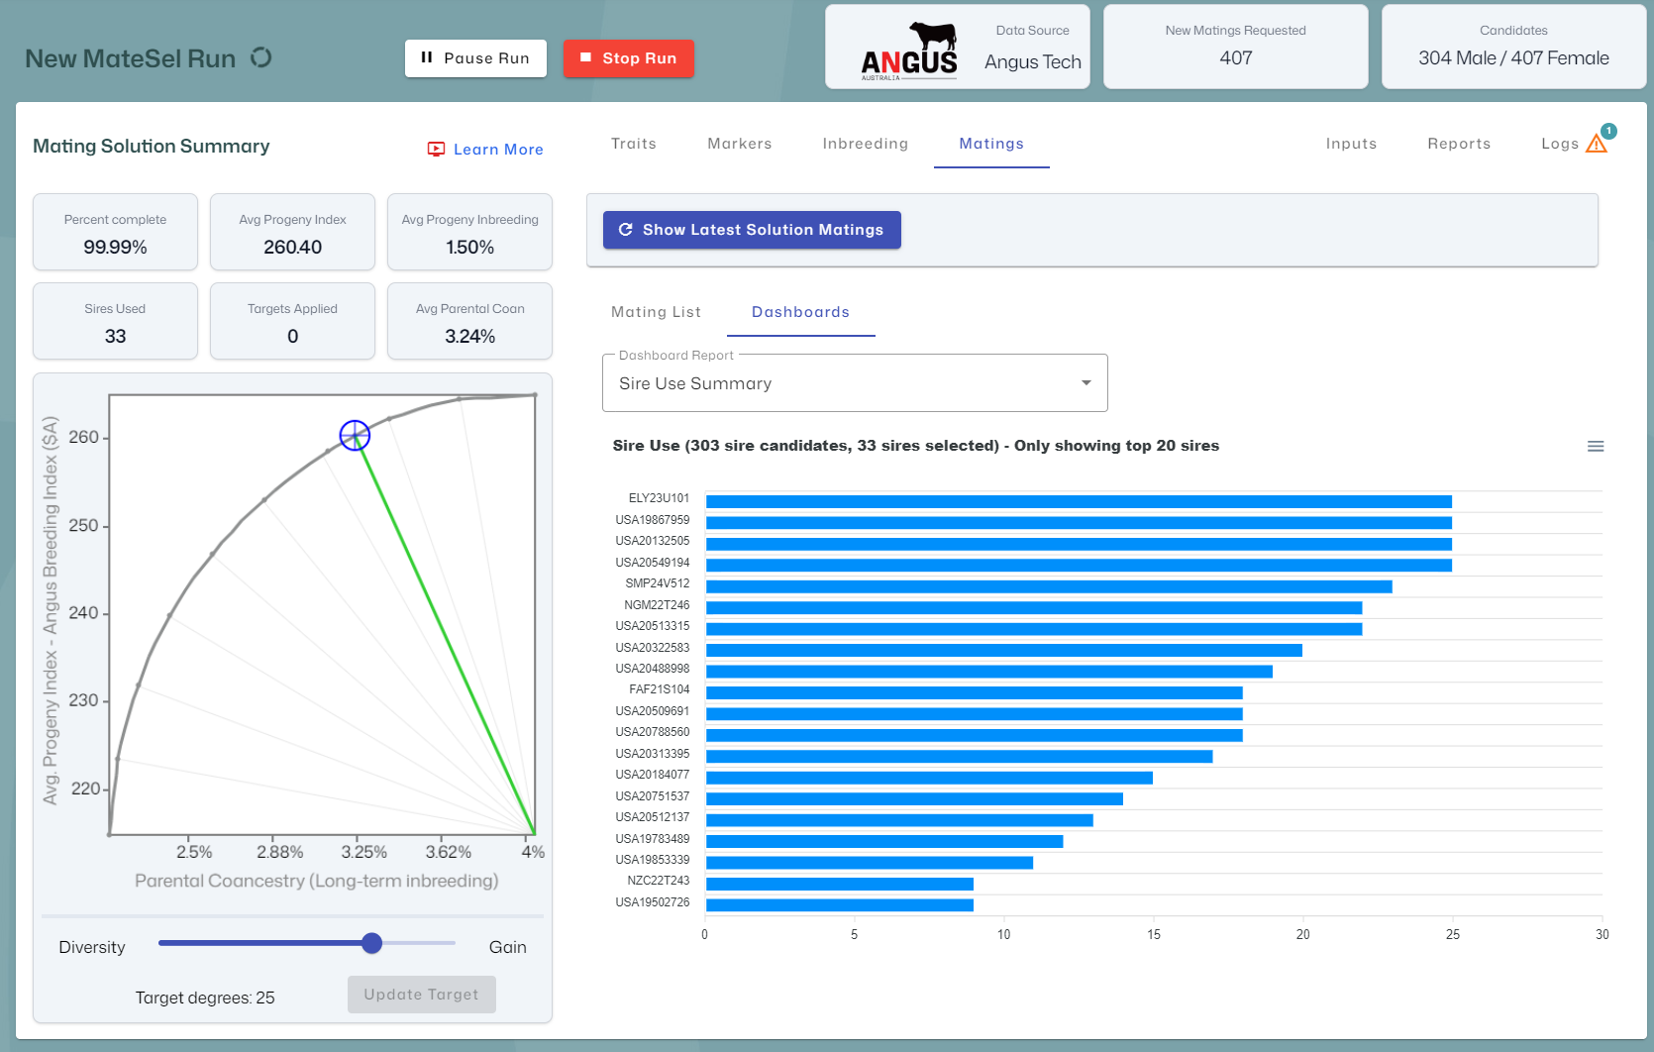Expand the Dashboard Report dropdown arrow
This screenshot has height=1052, width=1654.
click(1085, 383)
